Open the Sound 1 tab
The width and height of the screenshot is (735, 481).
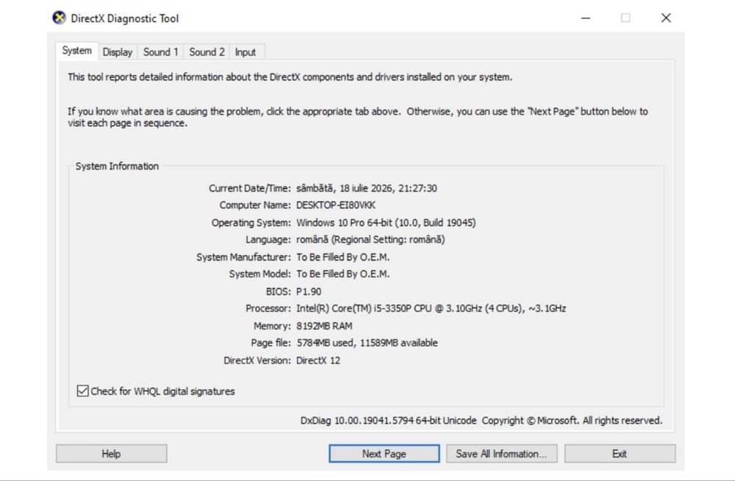[160, 52]
